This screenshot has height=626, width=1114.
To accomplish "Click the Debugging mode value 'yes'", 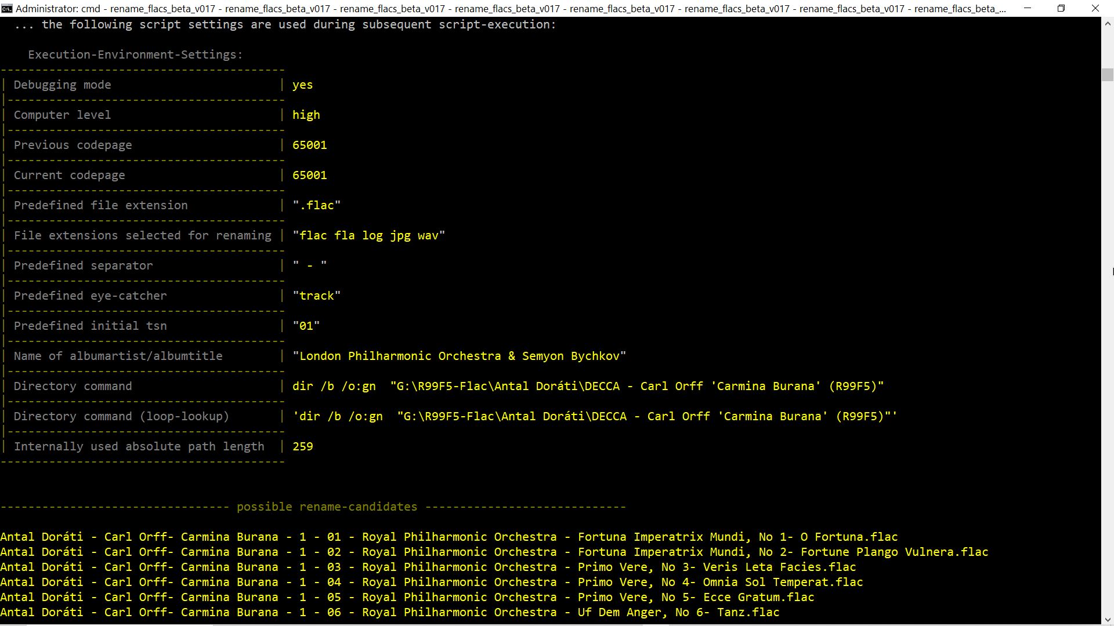I will (x=302, y=85).
